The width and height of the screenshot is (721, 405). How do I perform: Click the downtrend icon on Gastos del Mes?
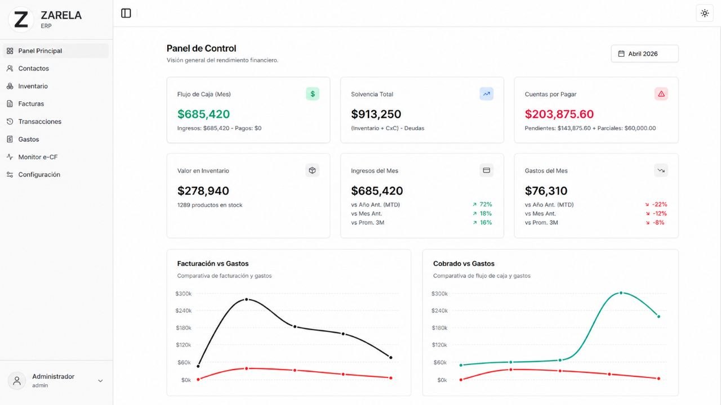(661, 170)
